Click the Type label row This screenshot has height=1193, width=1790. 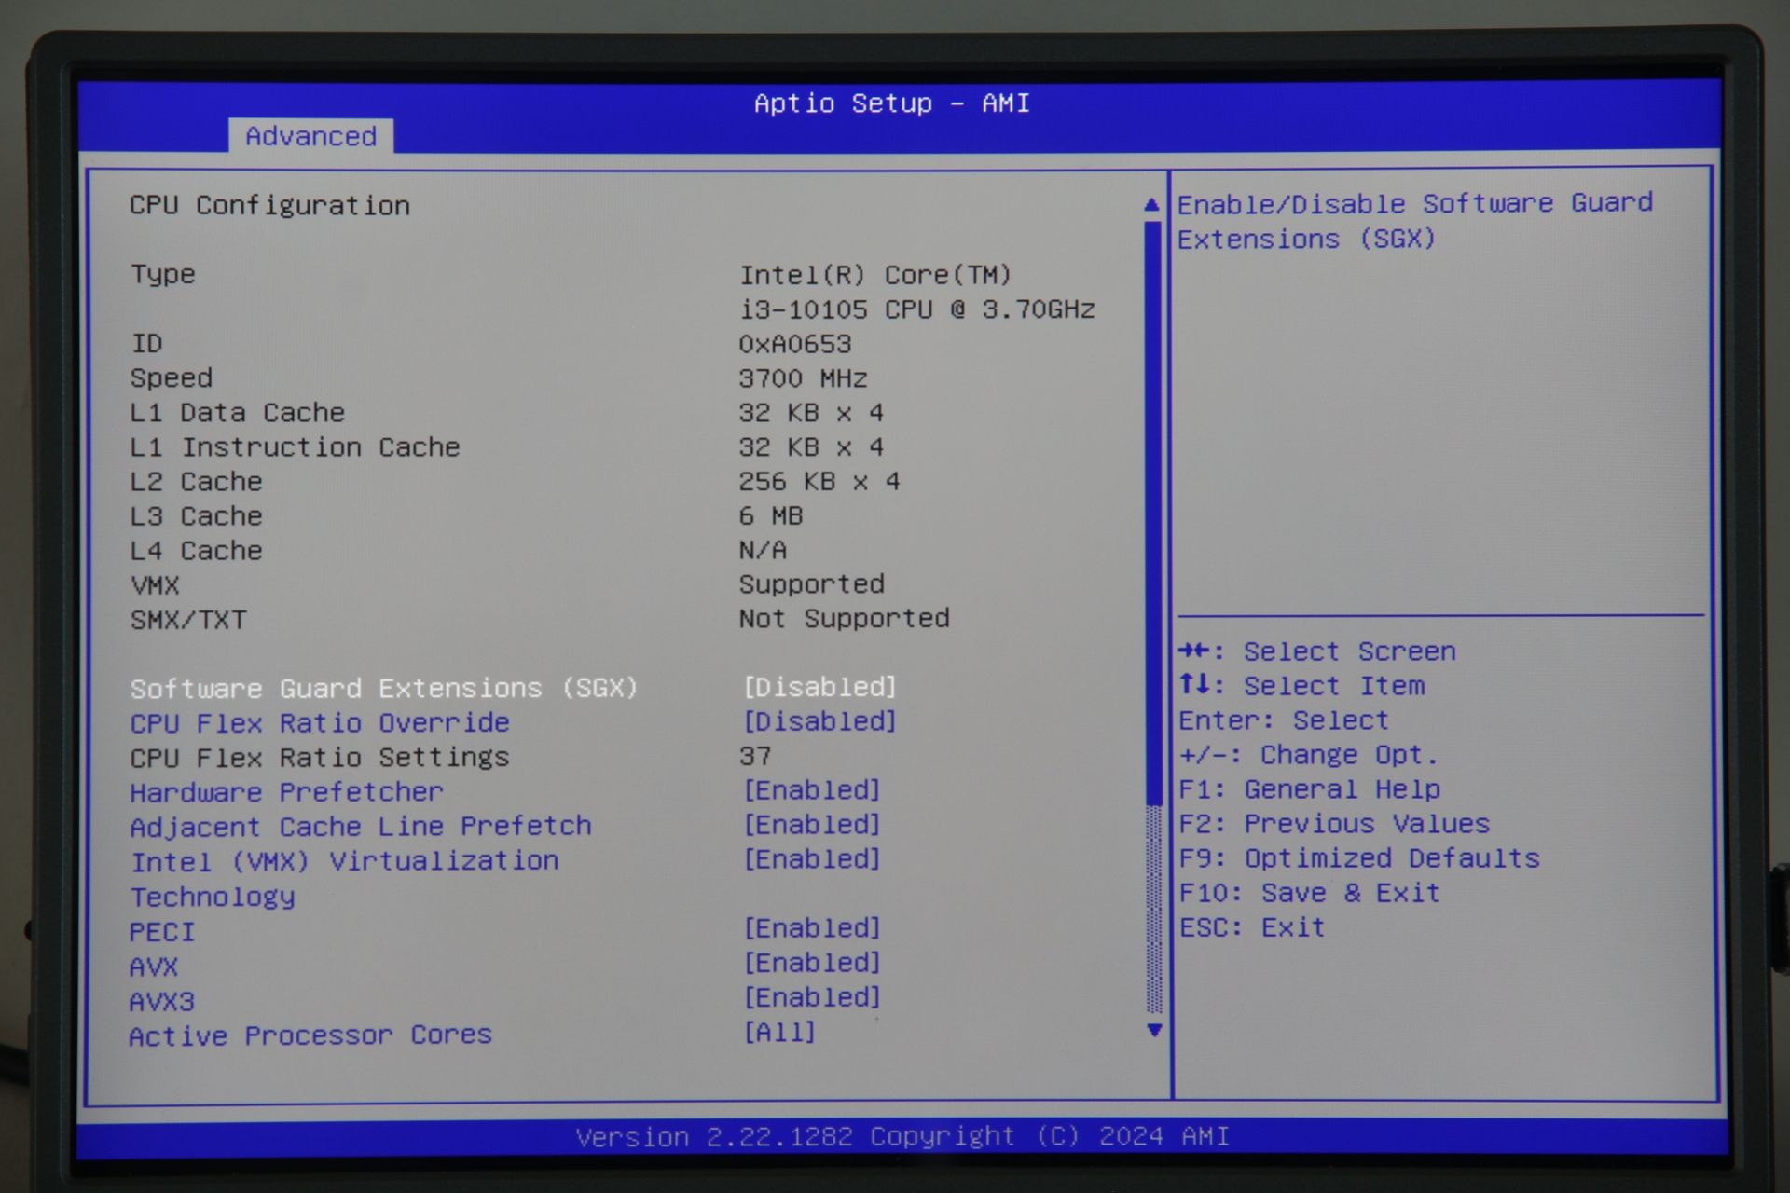tap(163, 275)
